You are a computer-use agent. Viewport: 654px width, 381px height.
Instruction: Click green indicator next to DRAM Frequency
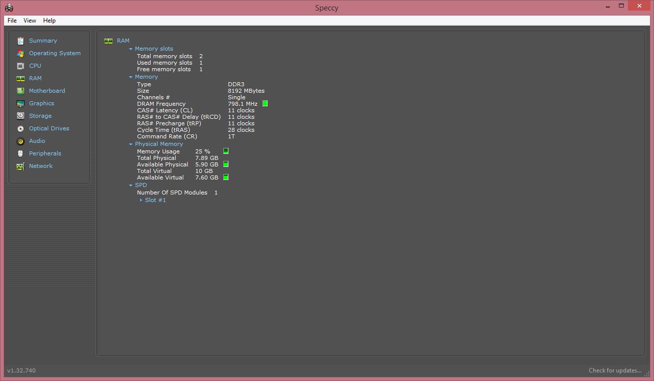pos(265,103)
